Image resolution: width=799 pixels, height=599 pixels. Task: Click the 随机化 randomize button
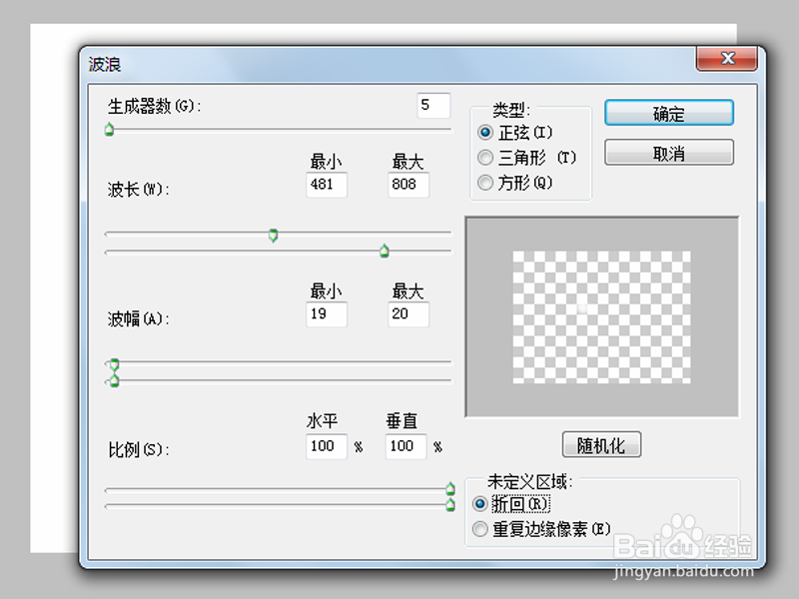pyautogui.click(x=601, y=444)
